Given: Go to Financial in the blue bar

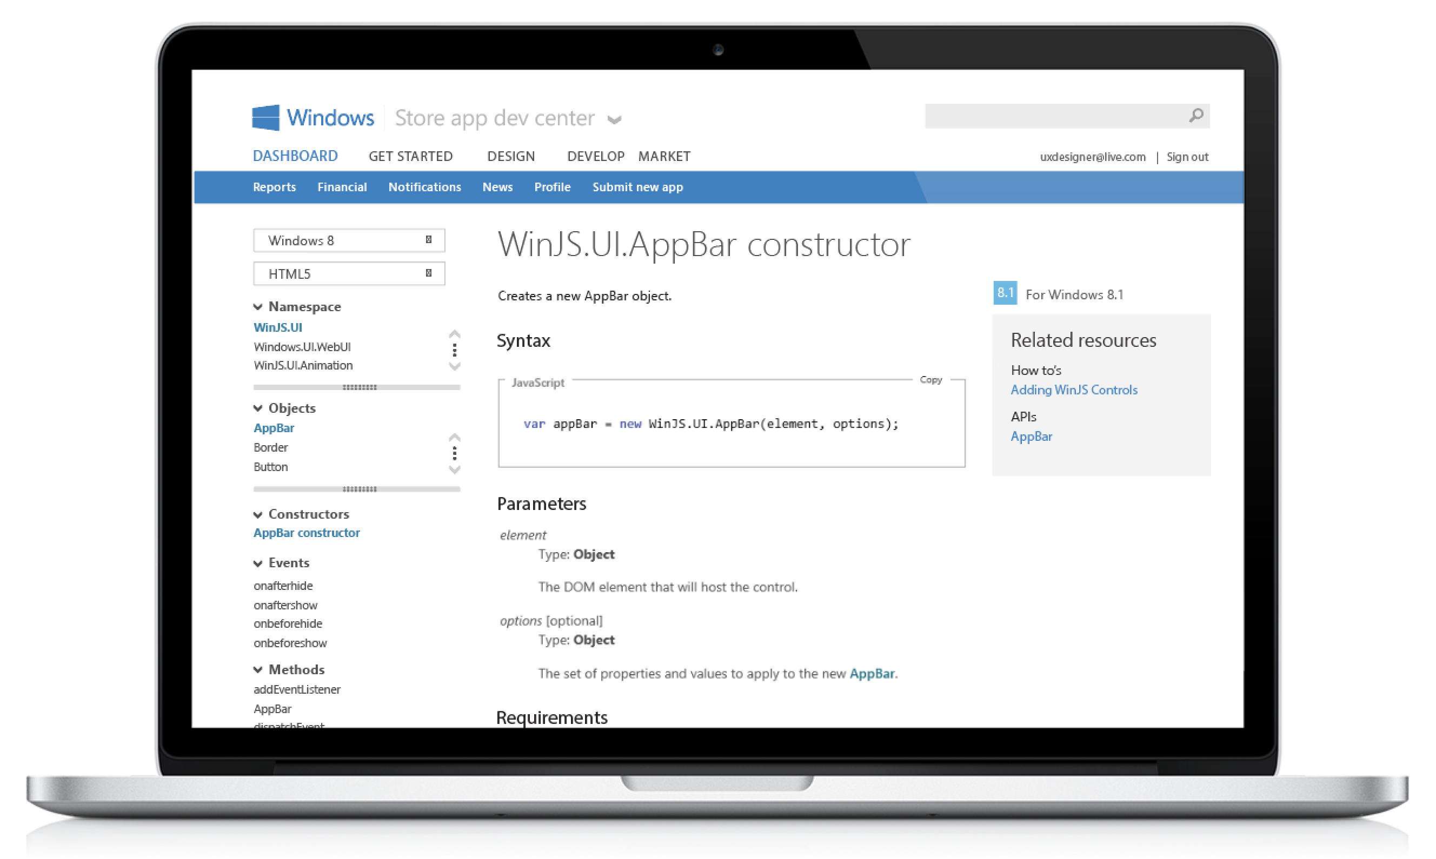Looking at the screenshot, I should point(342,187).
